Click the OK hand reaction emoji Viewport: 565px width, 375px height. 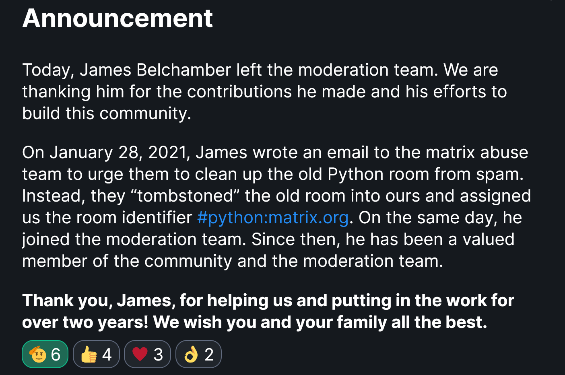coord(191,354)
